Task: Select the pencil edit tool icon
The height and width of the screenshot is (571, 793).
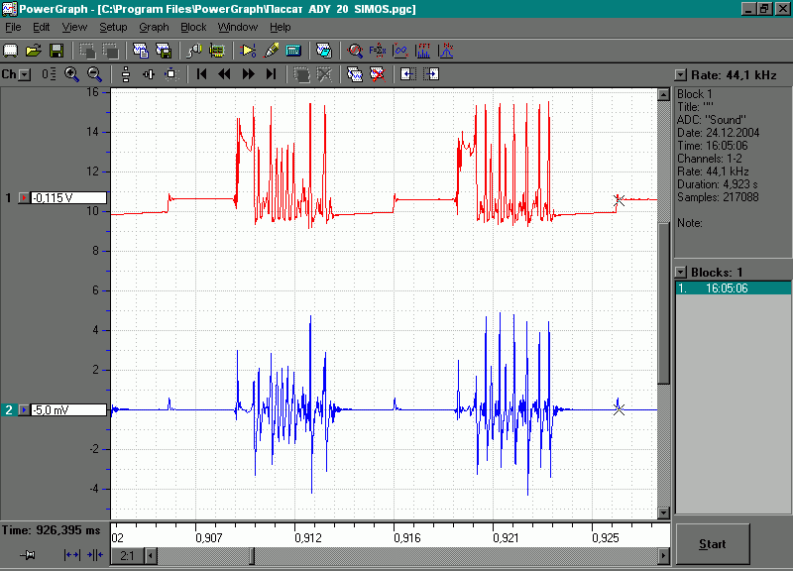Action: click(x=272, y=51)
